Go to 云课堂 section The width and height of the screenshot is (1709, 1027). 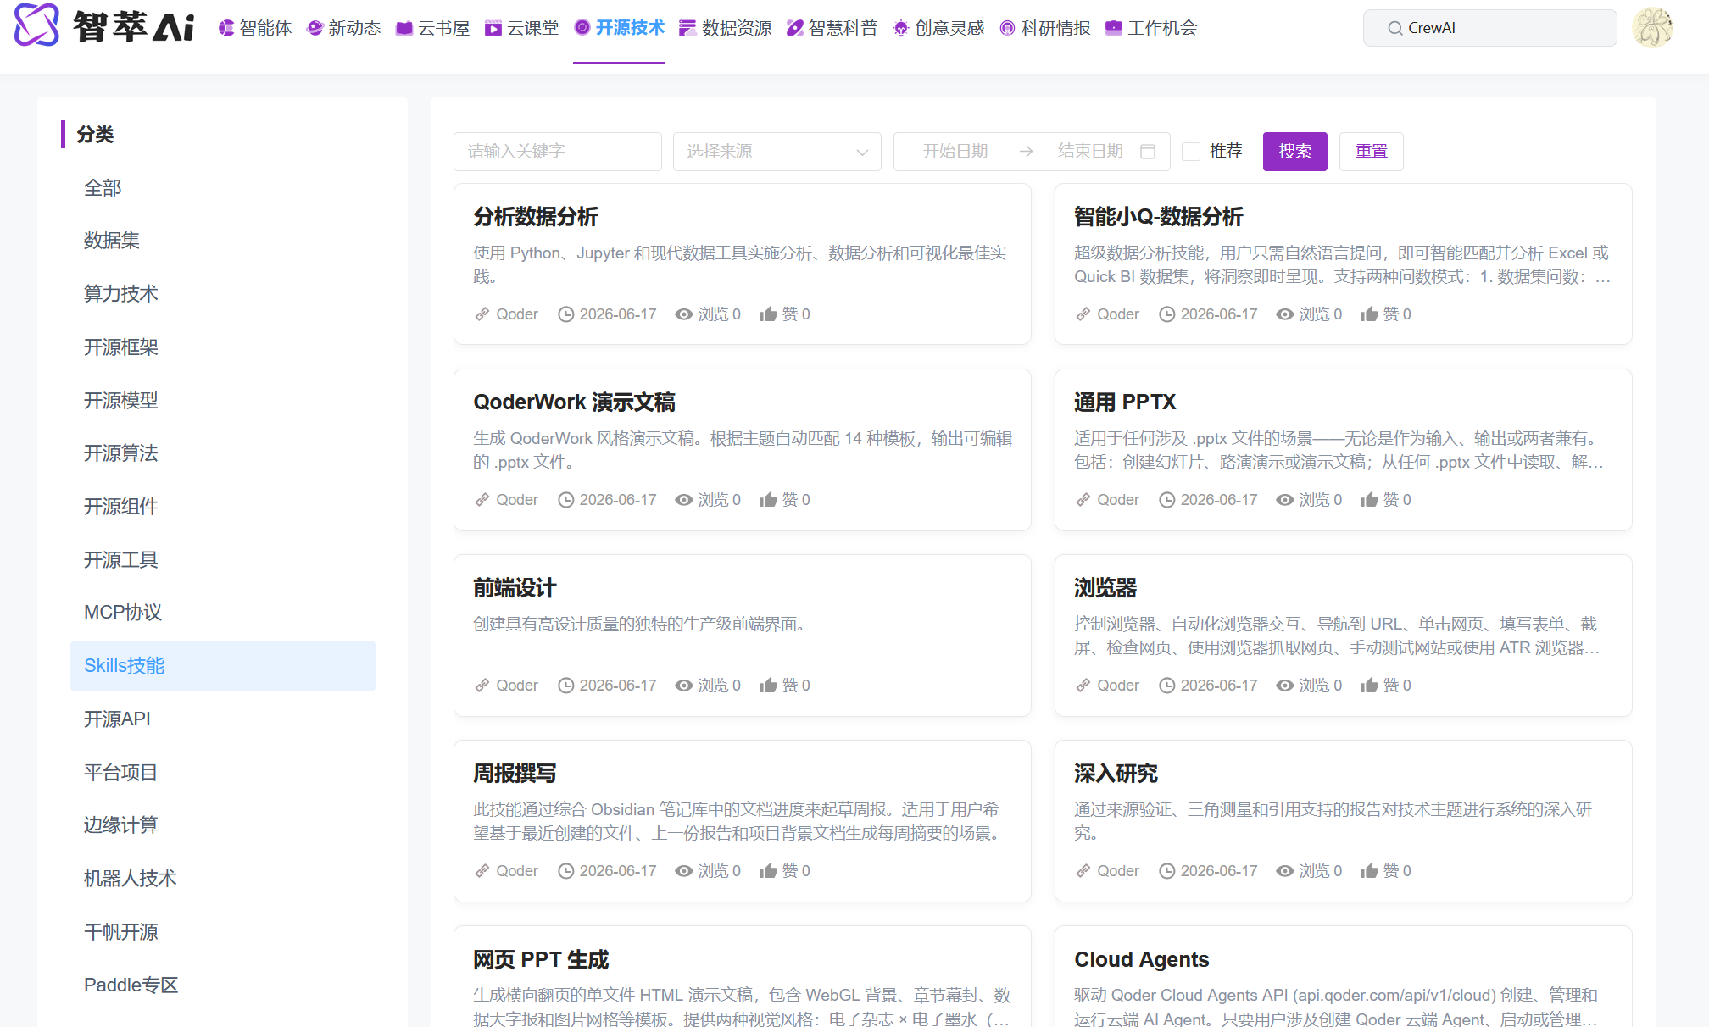[522, 28]
